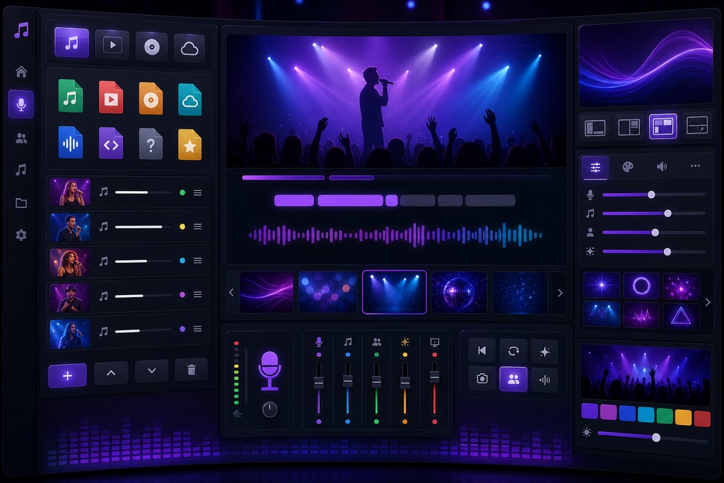Select the ring circle visual effect
Image resolution: width=724 pixels, height=483 pixels.
tap(641, 286)
